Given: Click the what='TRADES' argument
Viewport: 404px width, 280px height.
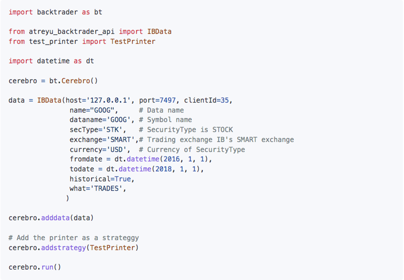Looking at the screenshot, I should click(x=96, y=189).
